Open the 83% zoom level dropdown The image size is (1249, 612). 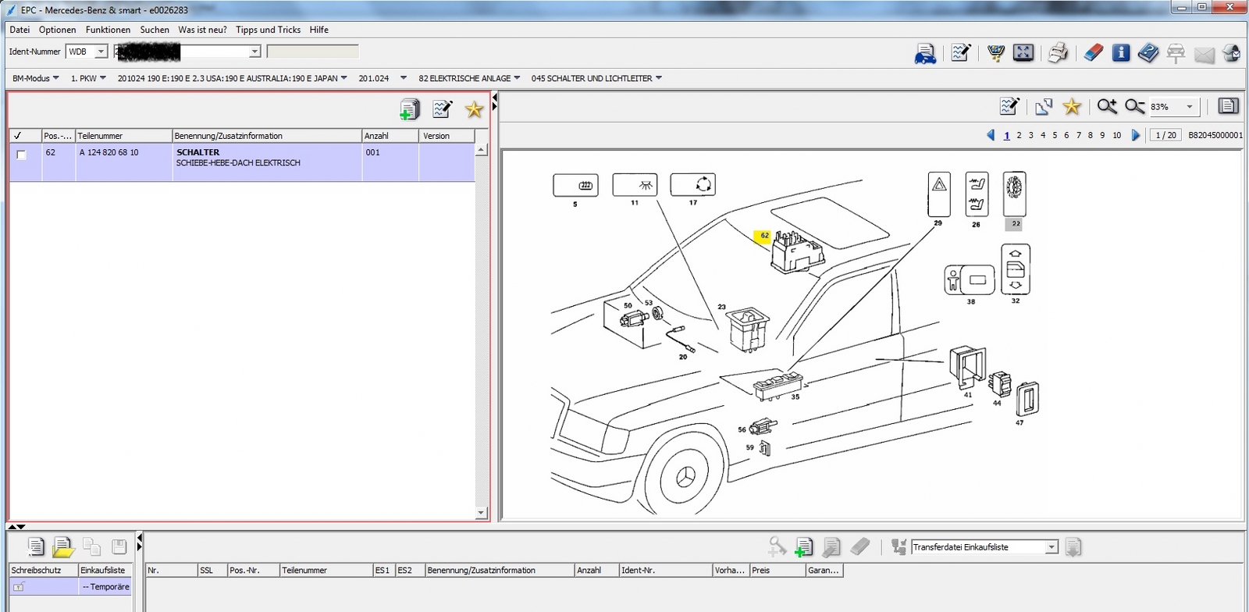pos(1190,107)
